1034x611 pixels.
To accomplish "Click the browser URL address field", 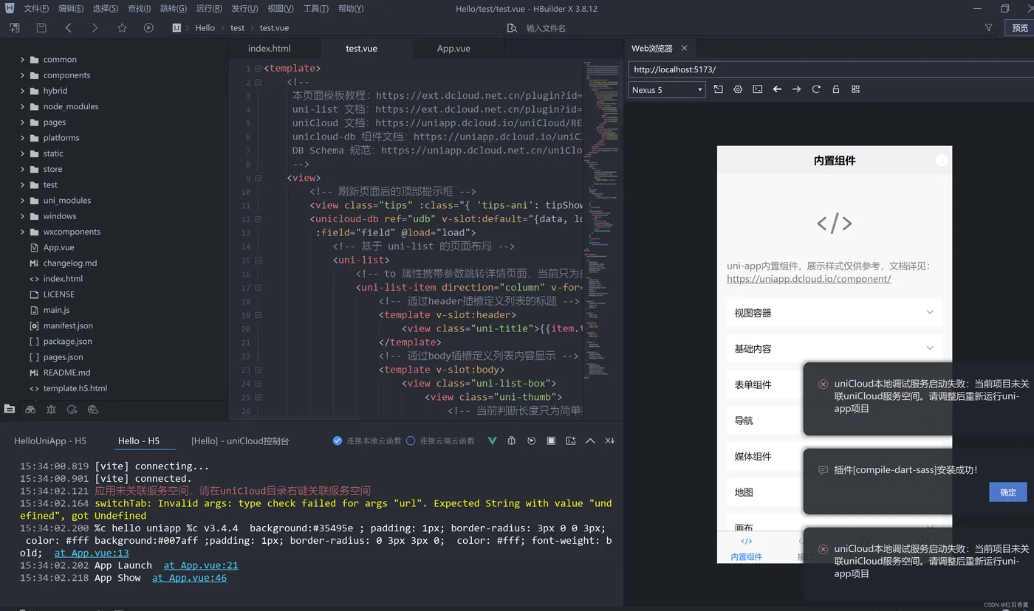I will pyautogui.click(x=831, y=69).
